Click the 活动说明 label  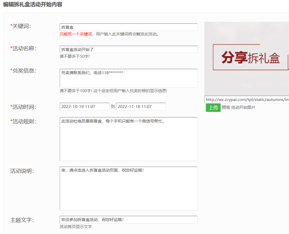(22, 171)
